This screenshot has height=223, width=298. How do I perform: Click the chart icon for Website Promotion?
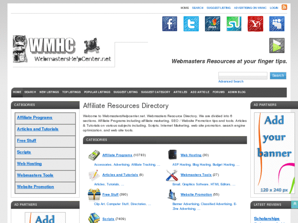(x=172, y=195)
